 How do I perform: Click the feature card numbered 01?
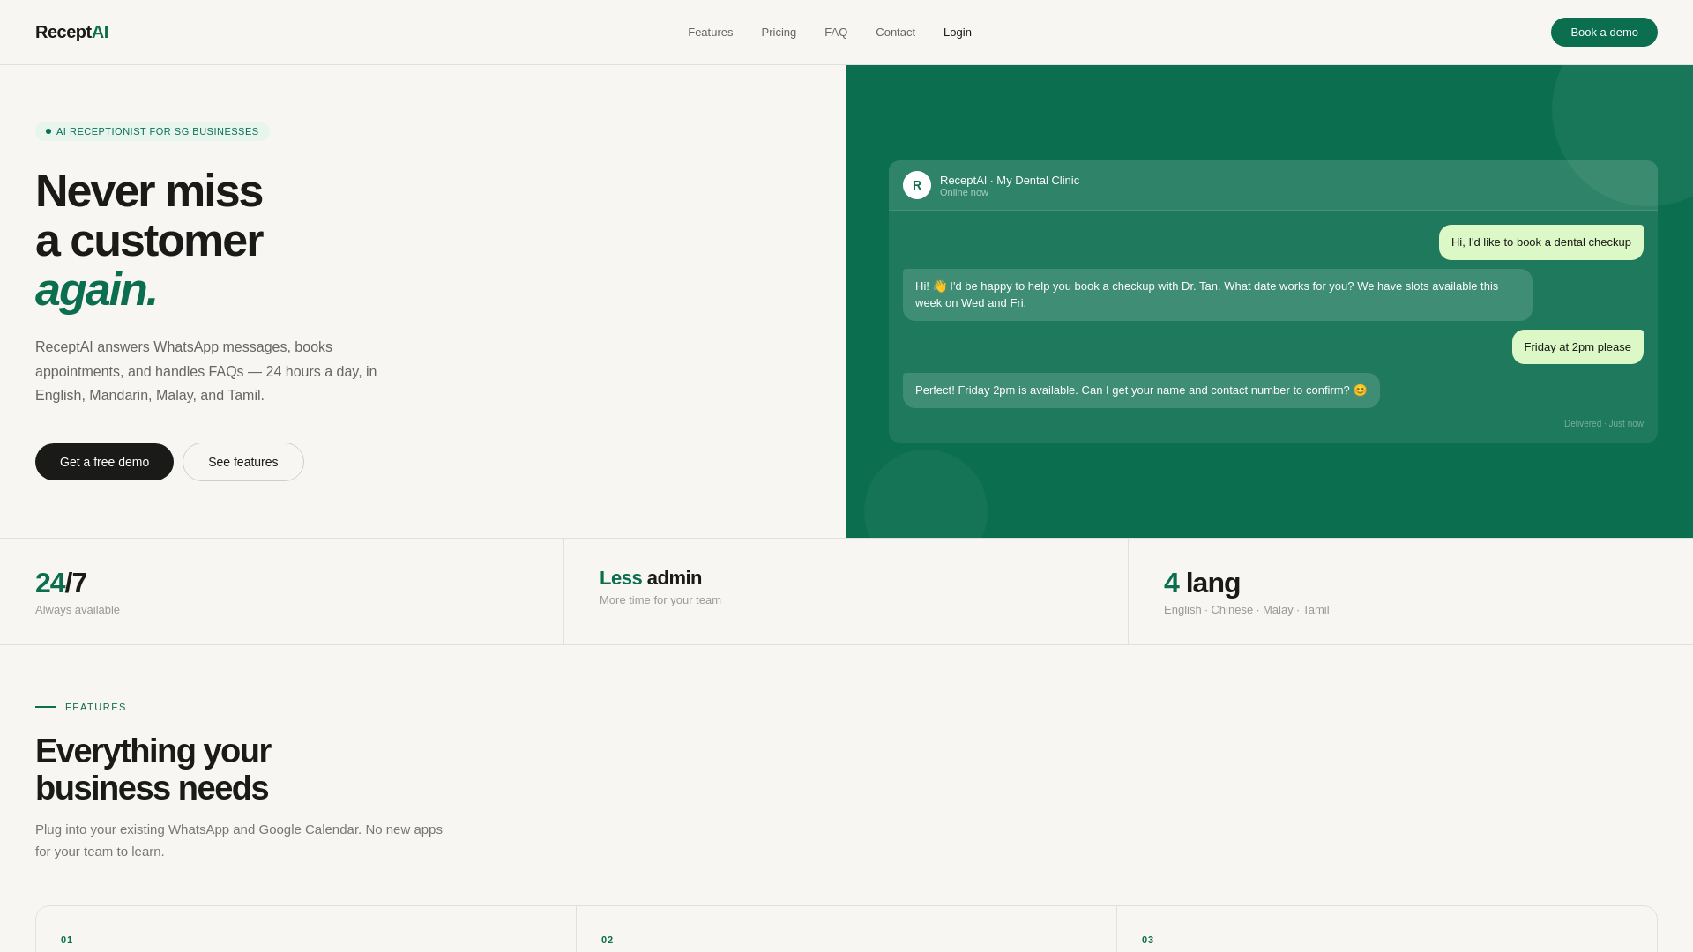coord(306,929)
